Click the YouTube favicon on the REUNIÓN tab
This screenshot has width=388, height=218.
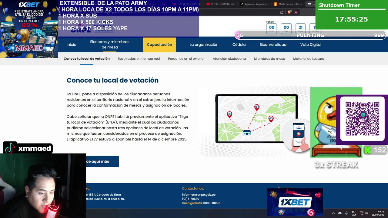(208, 4)
